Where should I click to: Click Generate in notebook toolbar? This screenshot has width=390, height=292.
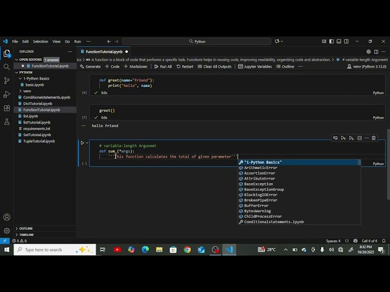90,66
